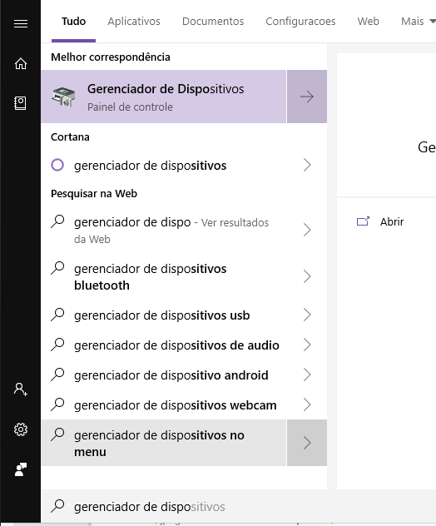Click Abrir to open the app
The image size is (436, 526).
tap(392, 221)
